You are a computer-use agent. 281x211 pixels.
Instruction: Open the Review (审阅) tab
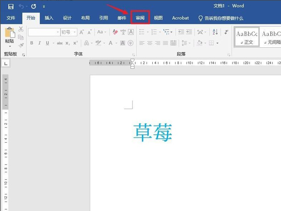click(140, 18)
